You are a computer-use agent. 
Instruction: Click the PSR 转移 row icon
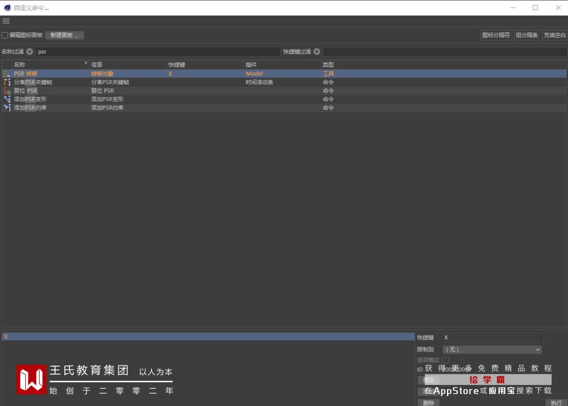(7, 74)
